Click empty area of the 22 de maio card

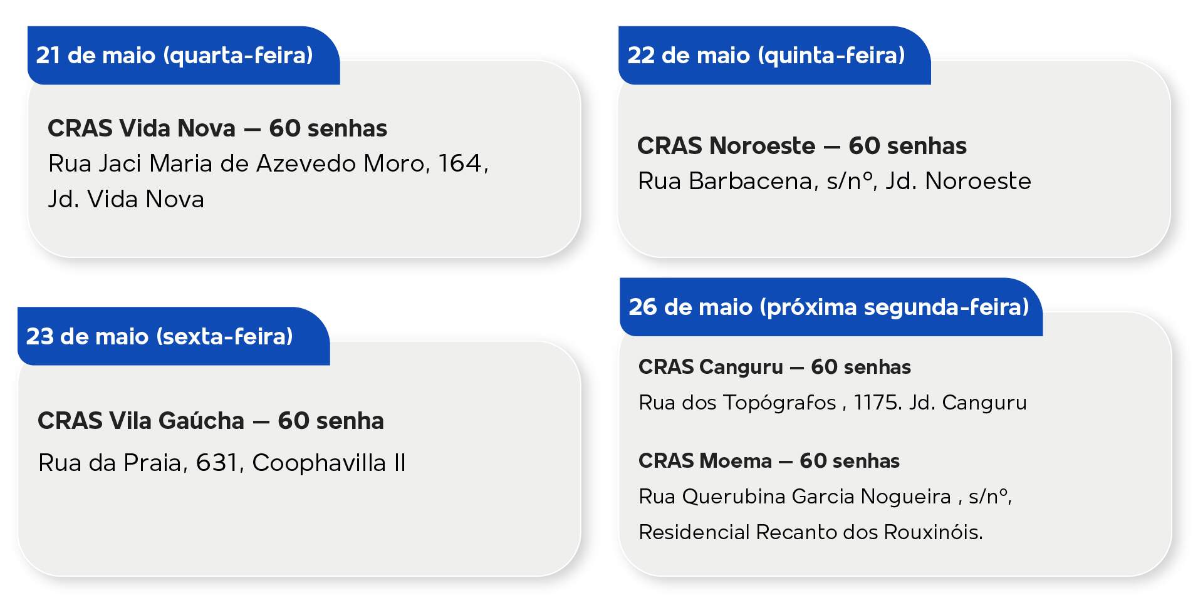click(x=895, y=225)
